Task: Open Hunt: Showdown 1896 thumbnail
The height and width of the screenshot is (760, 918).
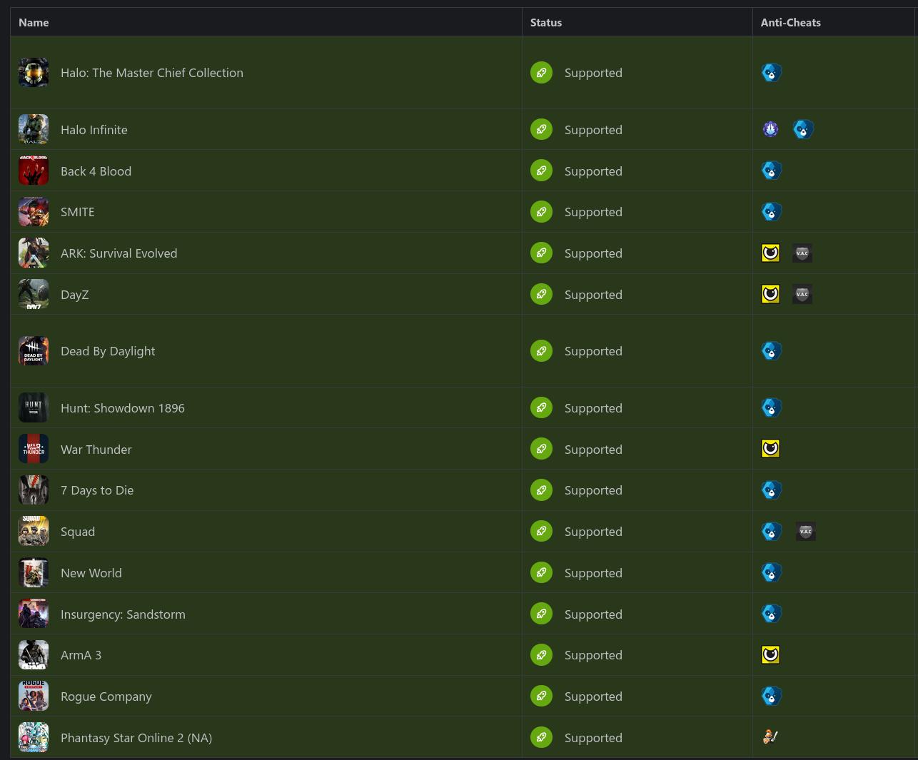Action: 34,407
